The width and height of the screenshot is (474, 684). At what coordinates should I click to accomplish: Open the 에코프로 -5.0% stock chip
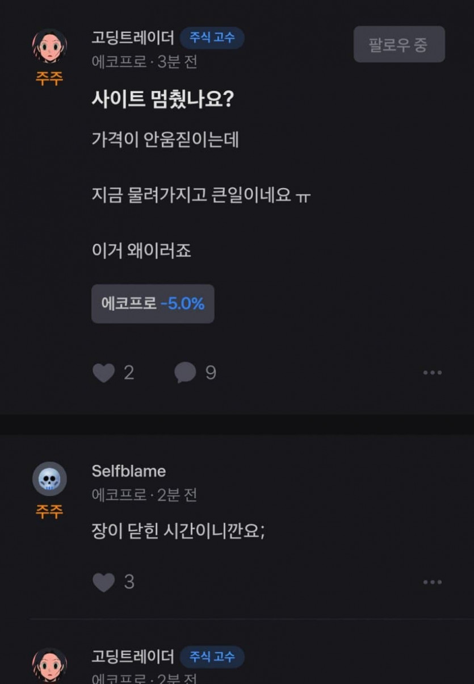coord(153,304)
